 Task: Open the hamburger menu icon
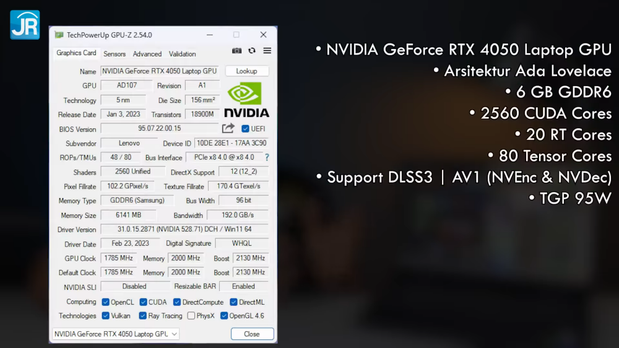(x=267, y=51)
